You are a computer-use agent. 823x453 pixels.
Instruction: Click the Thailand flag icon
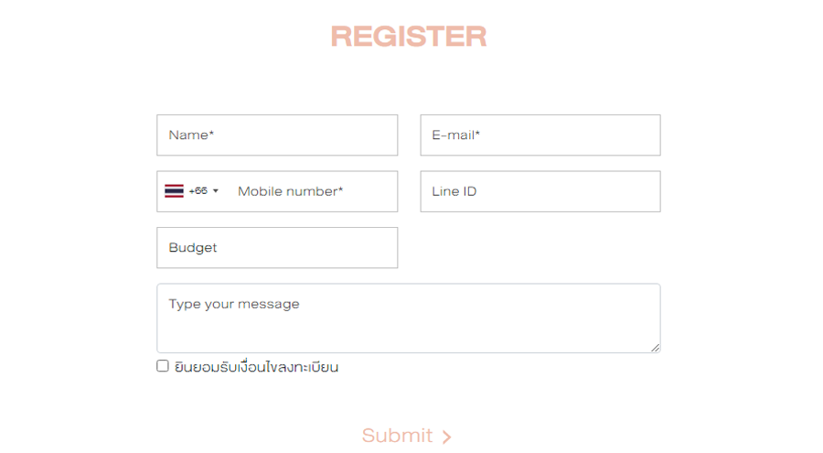(174, 191)
